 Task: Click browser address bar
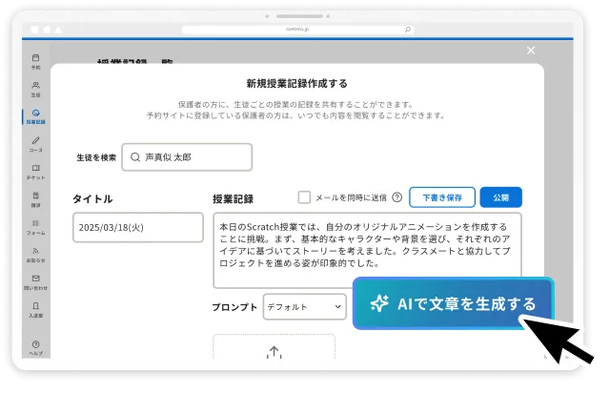point(297,30)
